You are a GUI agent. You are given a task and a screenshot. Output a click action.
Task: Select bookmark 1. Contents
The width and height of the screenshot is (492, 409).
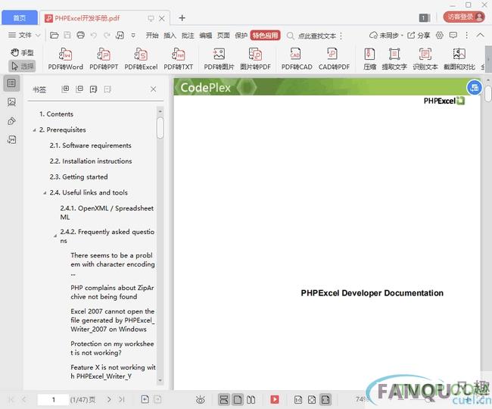click(x=56, y=114)
